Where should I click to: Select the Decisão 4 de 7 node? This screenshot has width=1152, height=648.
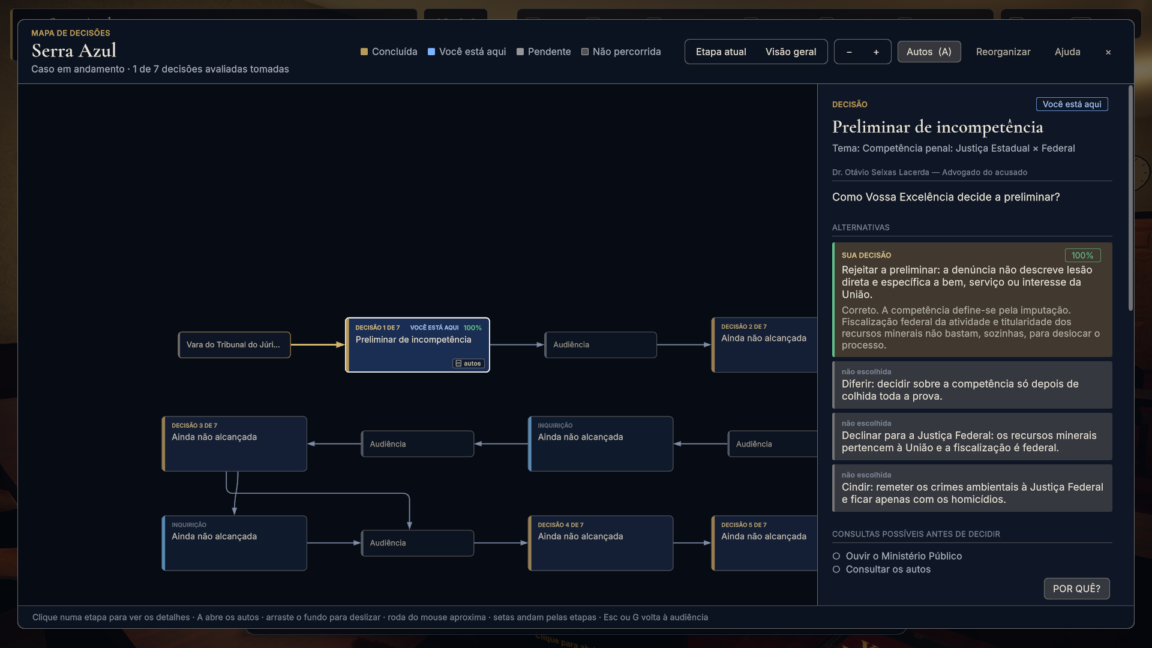(600, 543)
